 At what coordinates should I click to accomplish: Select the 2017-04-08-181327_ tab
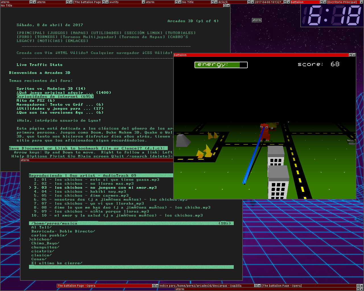tap(269, 2)
